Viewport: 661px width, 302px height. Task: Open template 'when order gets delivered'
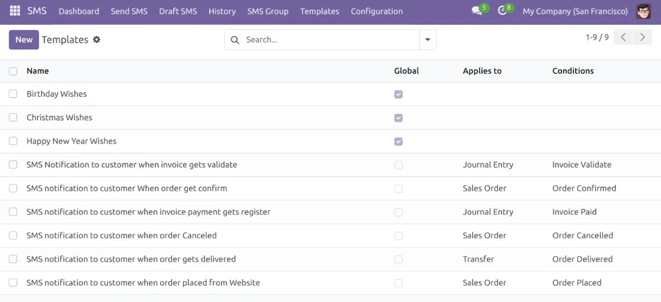coord(131,259)
